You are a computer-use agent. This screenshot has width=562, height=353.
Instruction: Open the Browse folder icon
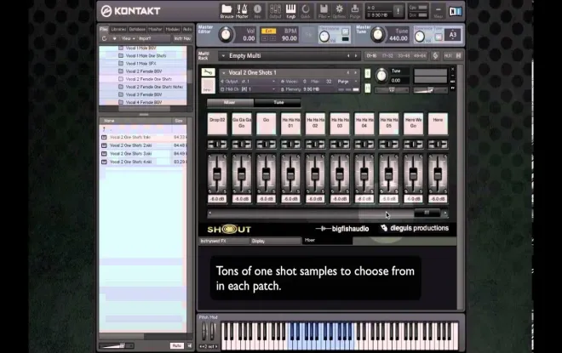[x=227, y=11]
